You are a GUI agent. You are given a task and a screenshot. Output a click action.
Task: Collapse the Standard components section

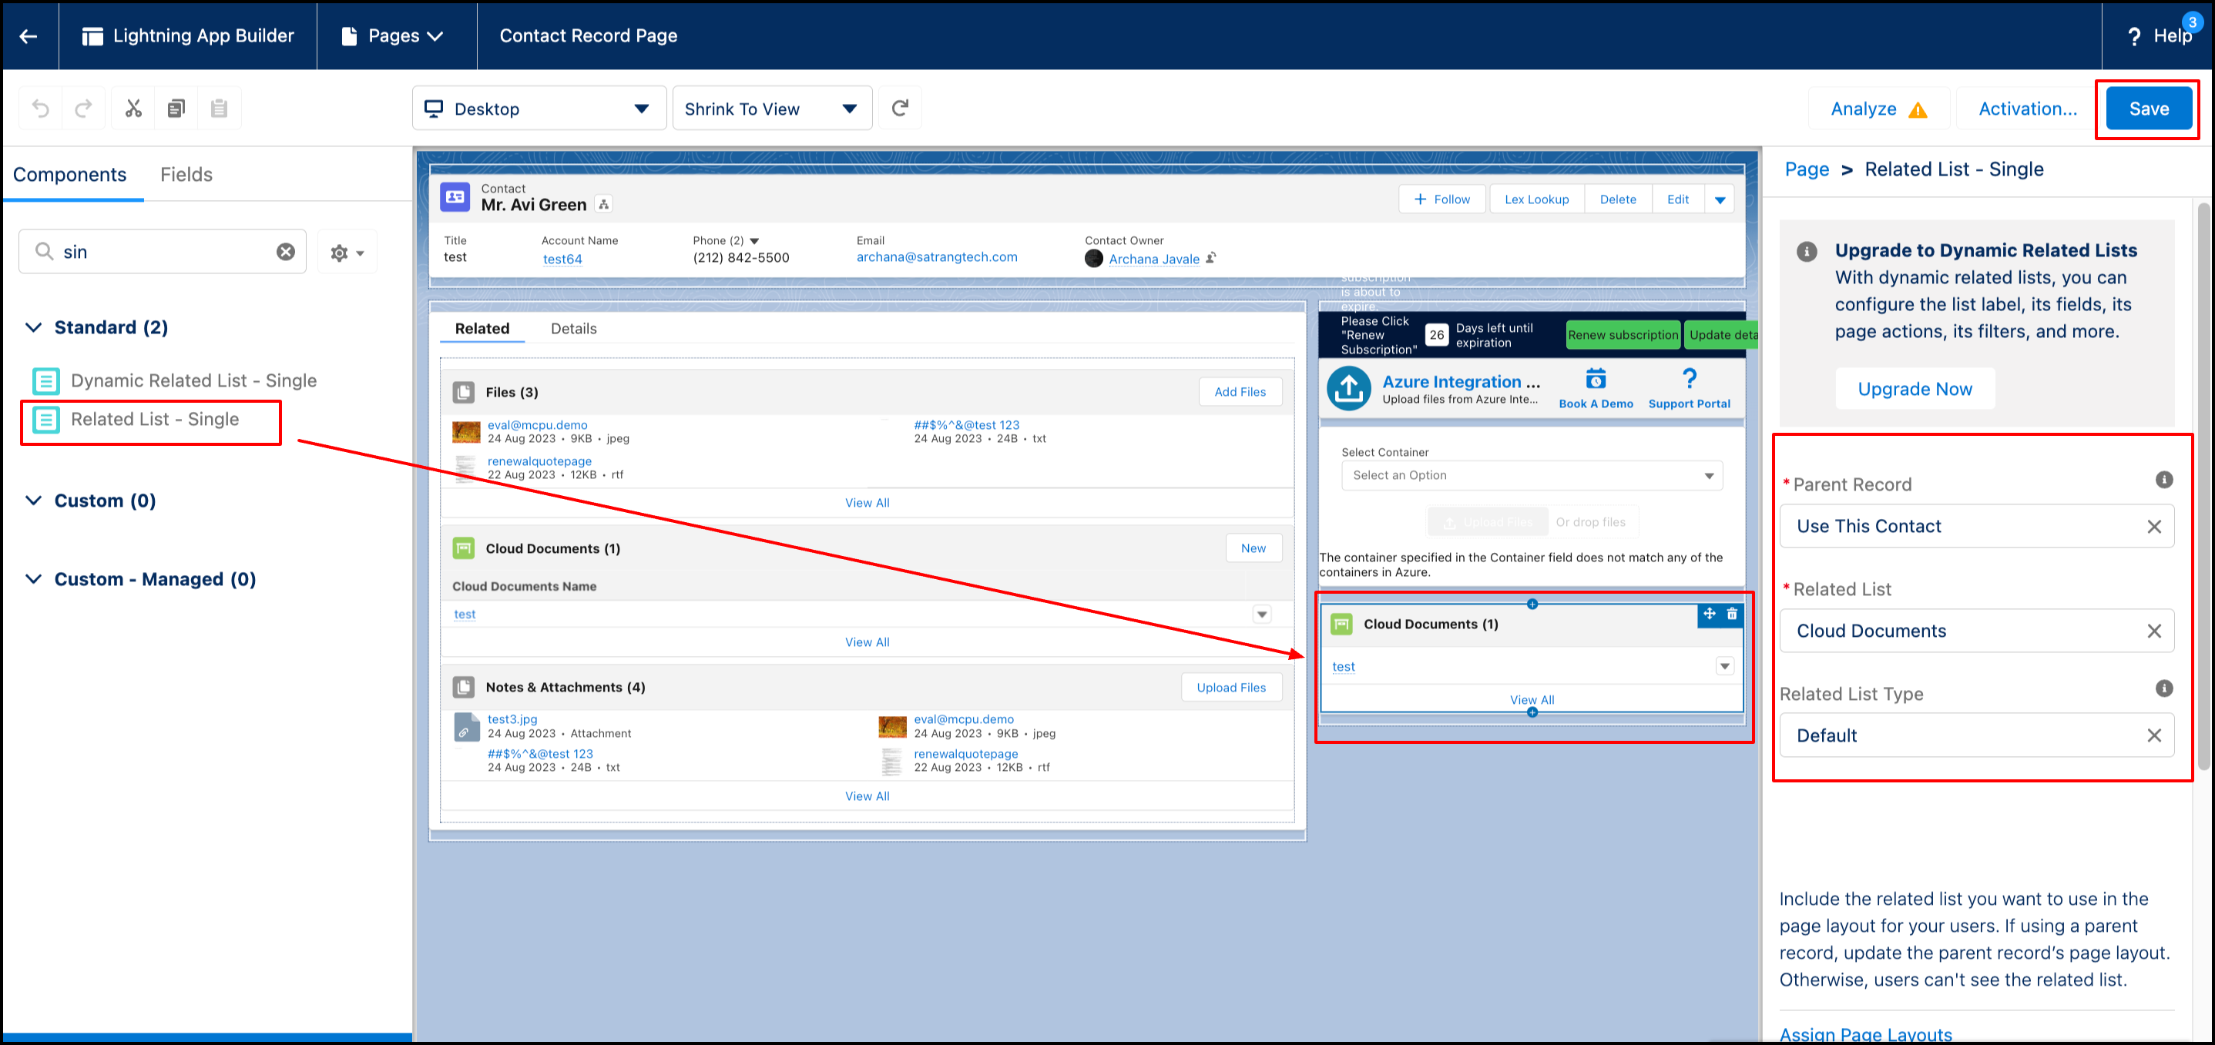click(34, 327)
